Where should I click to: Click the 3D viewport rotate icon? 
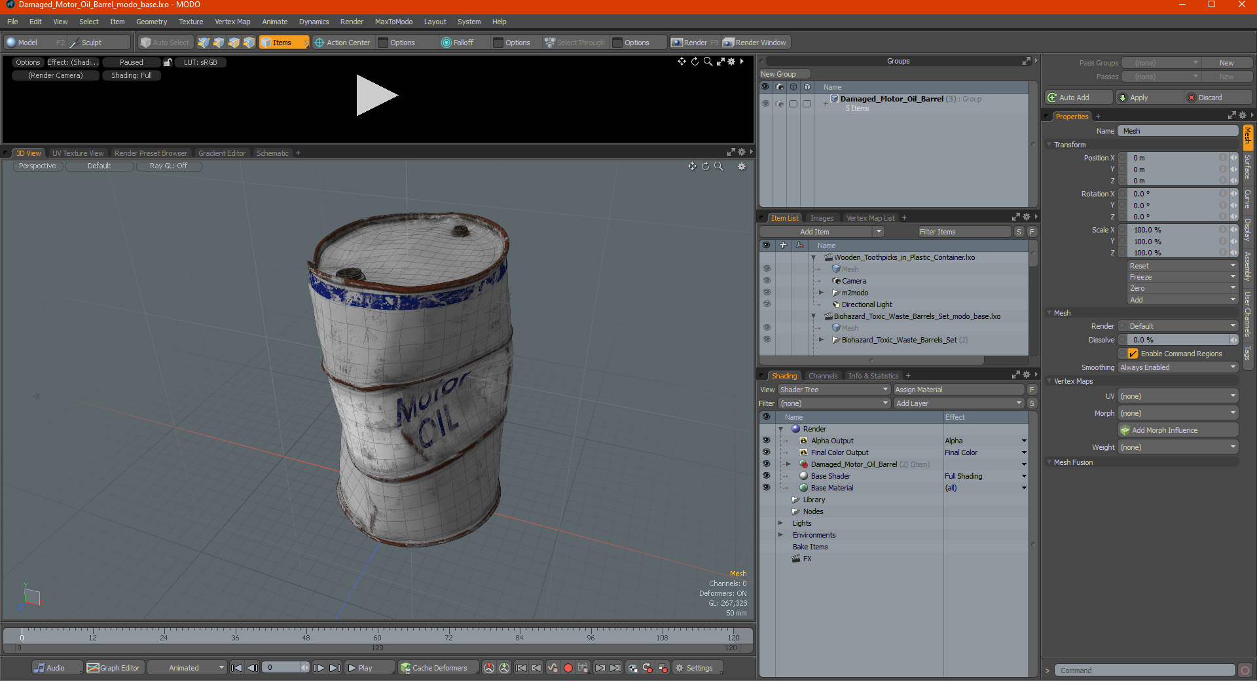click(x=705, y=166)
